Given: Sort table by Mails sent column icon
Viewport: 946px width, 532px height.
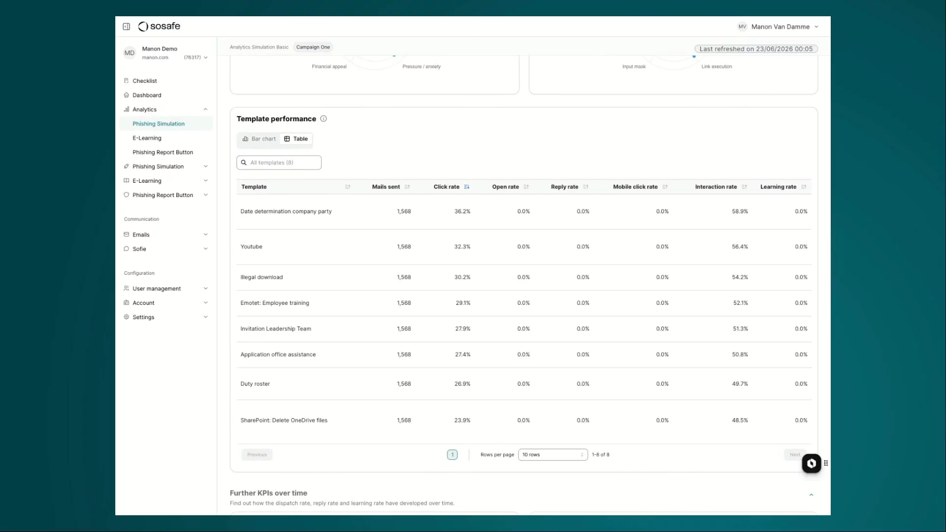Looking at the screenshot, I should [x=407, y=187].
